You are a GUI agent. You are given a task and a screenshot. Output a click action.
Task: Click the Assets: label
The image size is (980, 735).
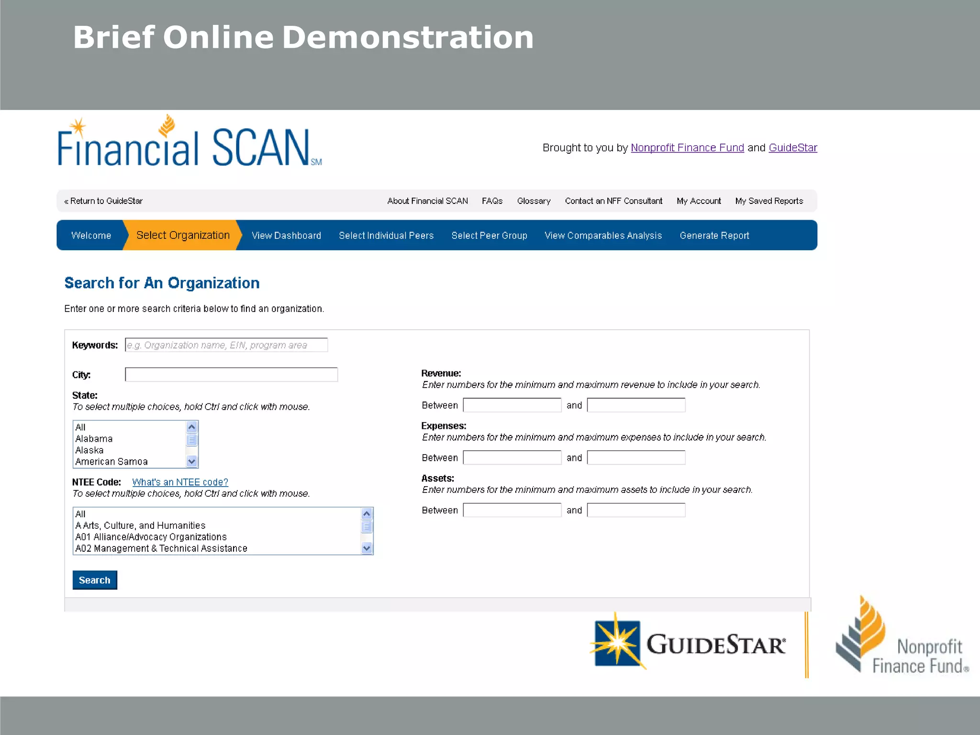click(437, 479)
